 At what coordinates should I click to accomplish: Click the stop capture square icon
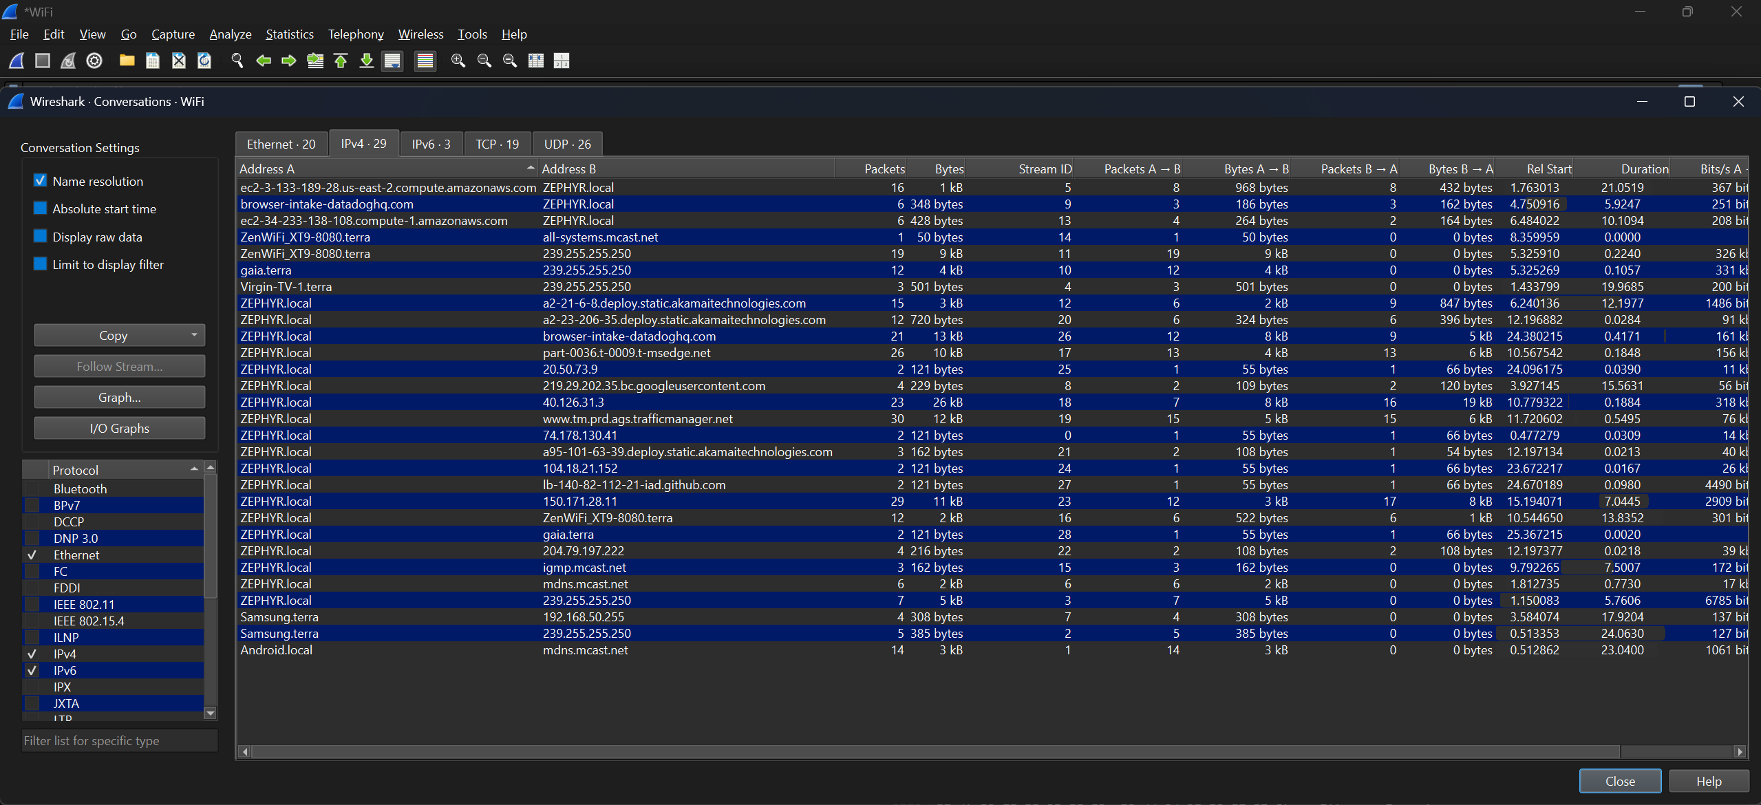point(43,61)
